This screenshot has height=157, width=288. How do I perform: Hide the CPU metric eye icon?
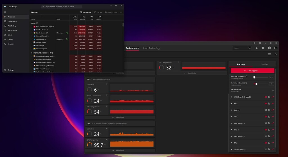(266, 143)
